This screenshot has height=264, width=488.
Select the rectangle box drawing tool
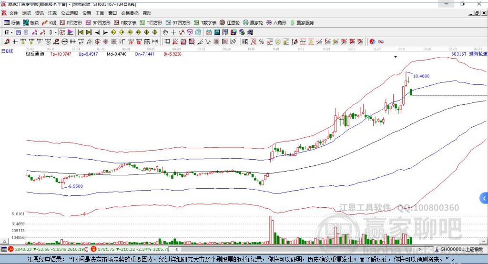click(167, 42)
